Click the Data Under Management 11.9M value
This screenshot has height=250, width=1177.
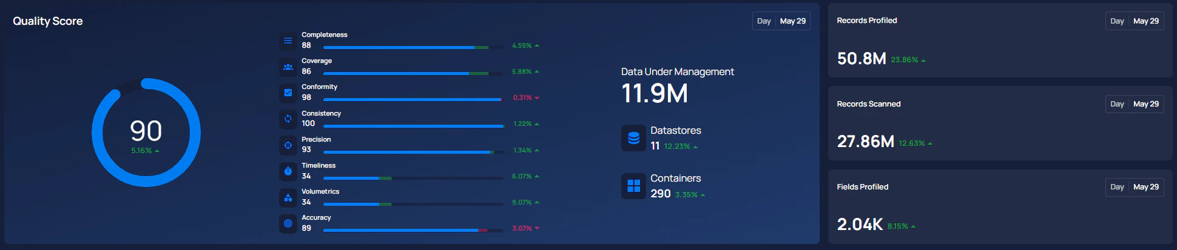pos(655,94)
